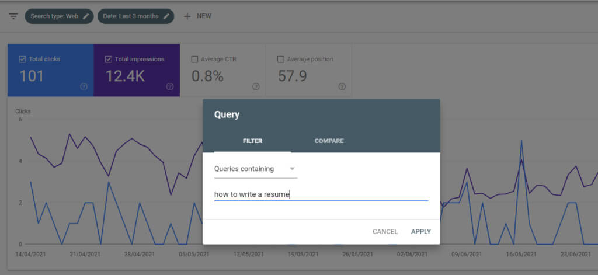Screen dimensions: 598x275
Task: Edit the Date: Last 3 months chip
Action: 166,16
